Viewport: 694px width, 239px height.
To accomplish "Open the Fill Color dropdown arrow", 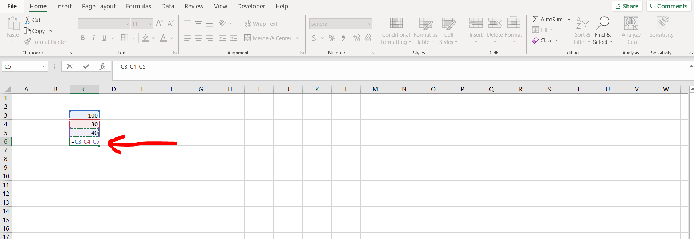I will pyautogui.click(x=153, y=38).
